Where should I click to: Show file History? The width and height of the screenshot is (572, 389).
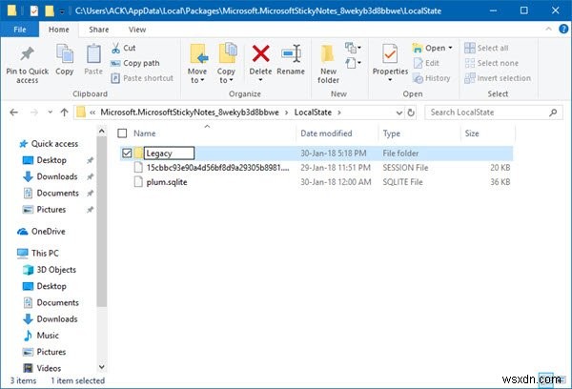click(432, 78)
